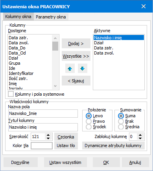The height and width of the screenshot is (171, 153).
Task: Switch to Parametry okna tab
Action: coord(51,17)
